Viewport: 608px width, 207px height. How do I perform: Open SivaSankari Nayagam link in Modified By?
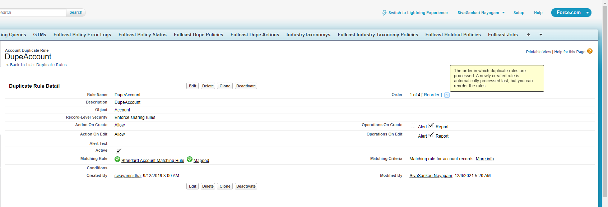tap(431, 176)
